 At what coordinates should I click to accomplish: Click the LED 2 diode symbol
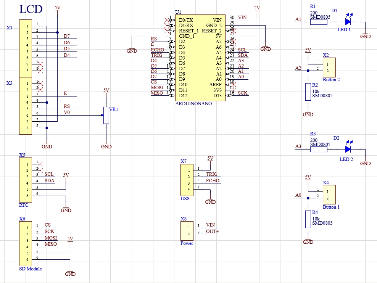point(348,150)
